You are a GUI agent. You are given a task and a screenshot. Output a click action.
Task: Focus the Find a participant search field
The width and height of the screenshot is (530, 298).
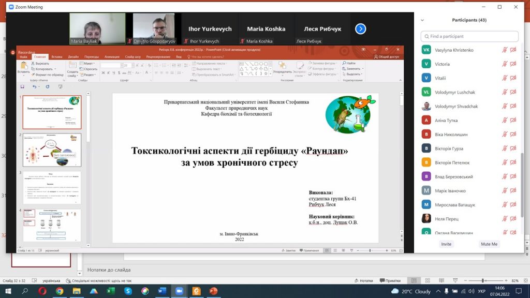(469, 36)
